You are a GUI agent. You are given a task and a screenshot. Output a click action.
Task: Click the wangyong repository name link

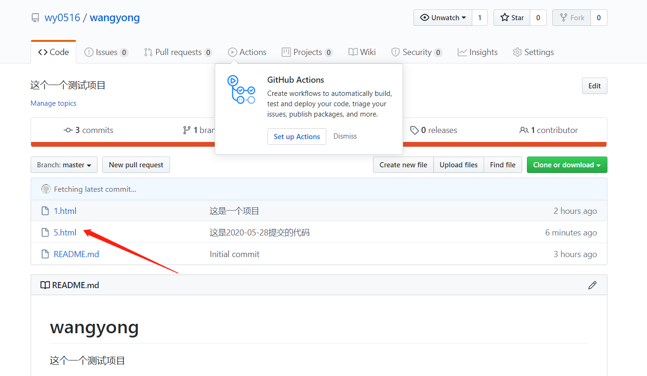point(115,18)
